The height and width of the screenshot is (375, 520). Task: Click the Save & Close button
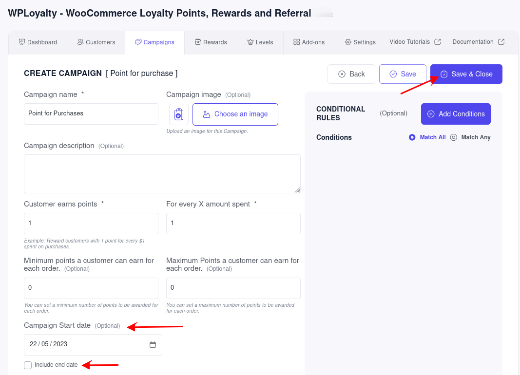point(466,74)
